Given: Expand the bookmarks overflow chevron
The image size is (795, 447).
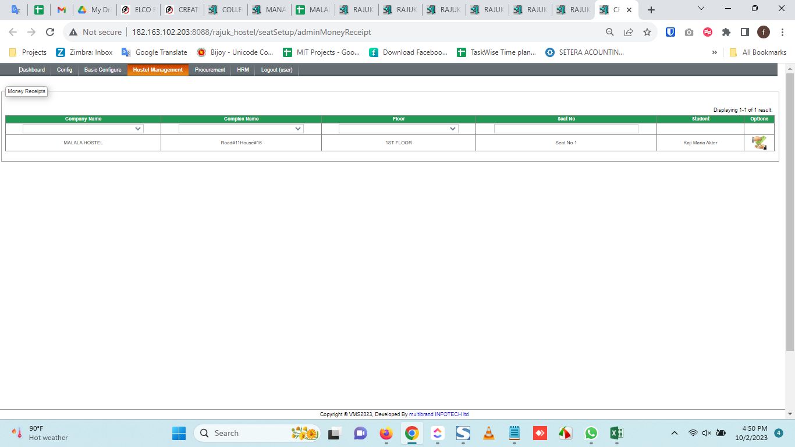Looking at the screenshot, I should coord(715,52).
